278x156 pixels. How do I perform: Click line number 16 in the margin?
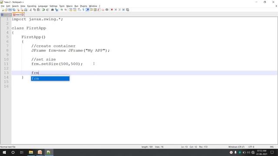(6, 86)
